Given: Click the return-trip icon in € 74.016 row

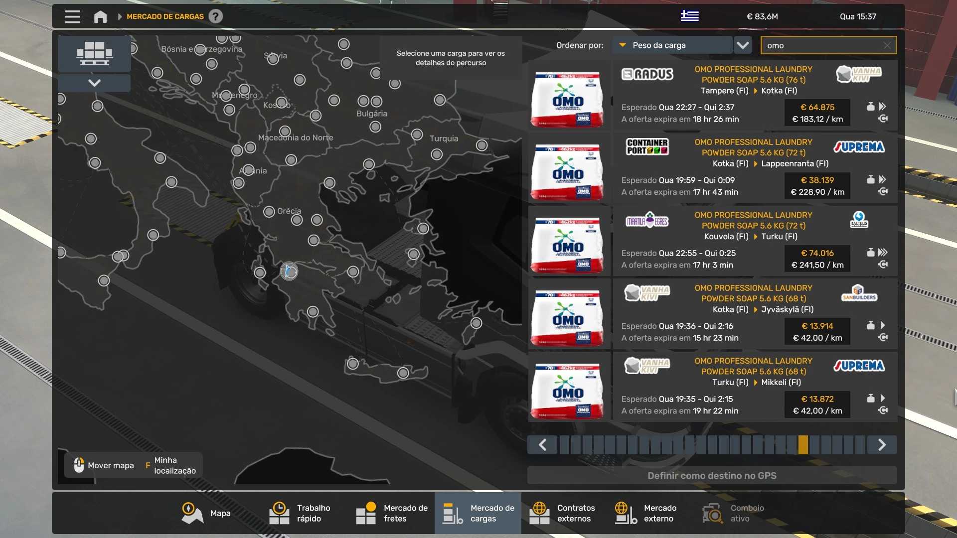Looking at the screenshot, I should pos(883,265).
